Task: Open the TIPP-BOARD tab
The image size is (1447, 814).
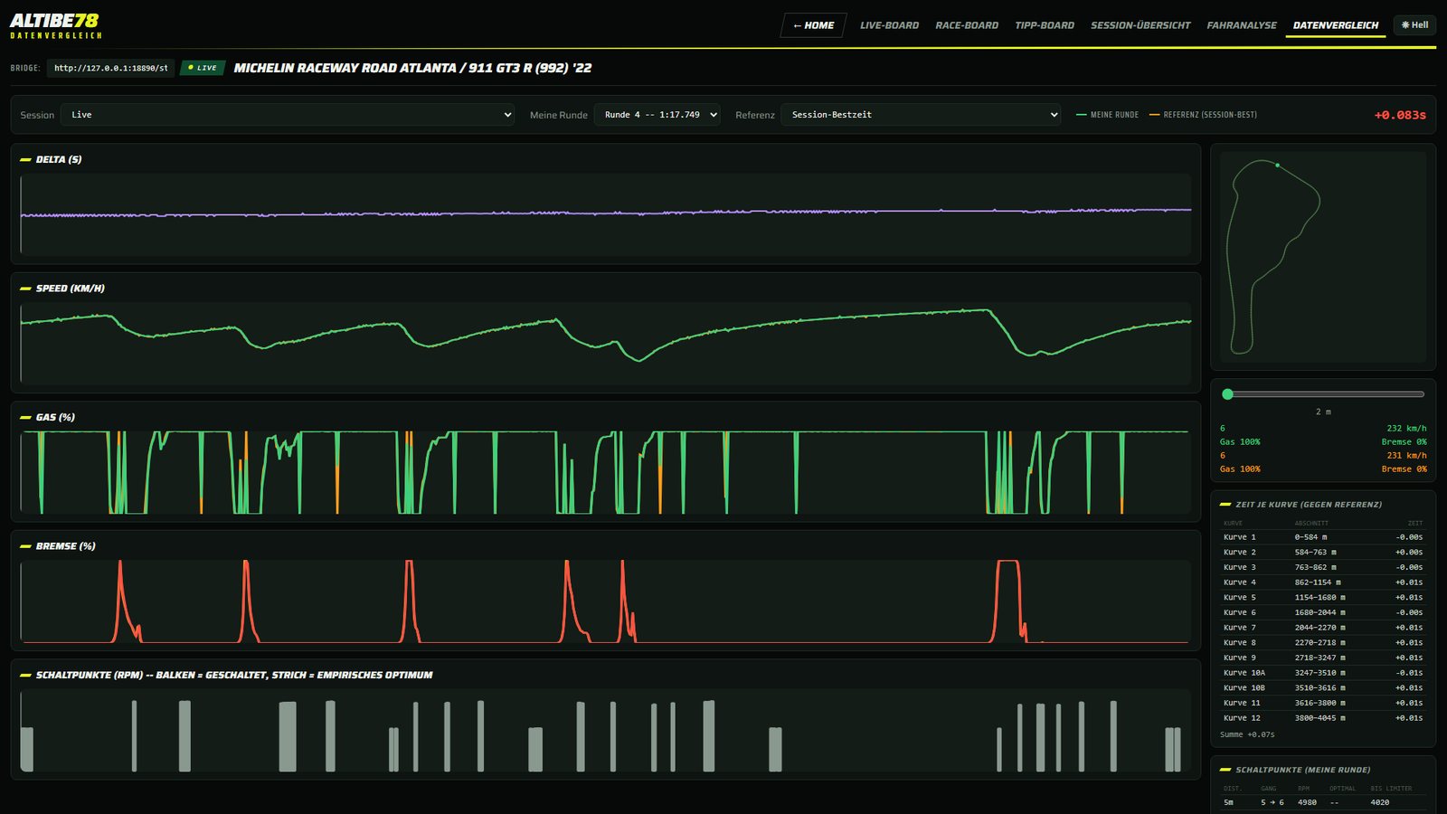Action: (1045, 25)
